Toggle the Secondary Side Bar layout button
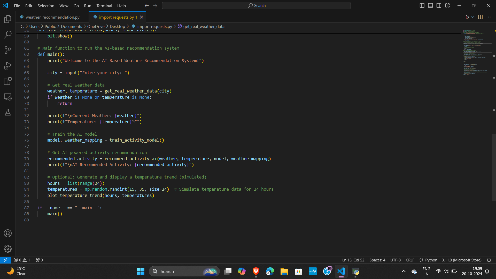Screen dimensions: 496x279 (x=439, y=5)
